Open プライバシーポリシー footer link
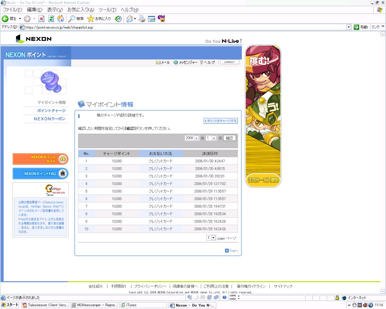This screenshot has height=309, width=386. 150,286
